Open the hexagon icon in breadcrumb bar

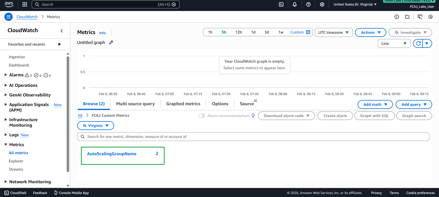coord(430,17)
